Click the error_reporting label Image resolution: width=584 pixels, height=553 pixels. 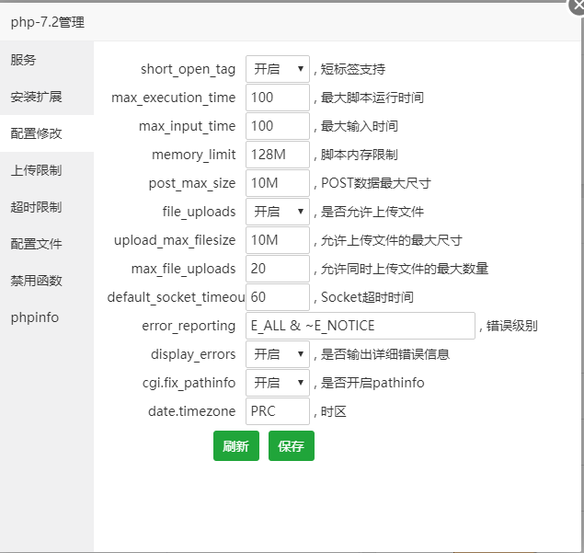click(189, 326)
